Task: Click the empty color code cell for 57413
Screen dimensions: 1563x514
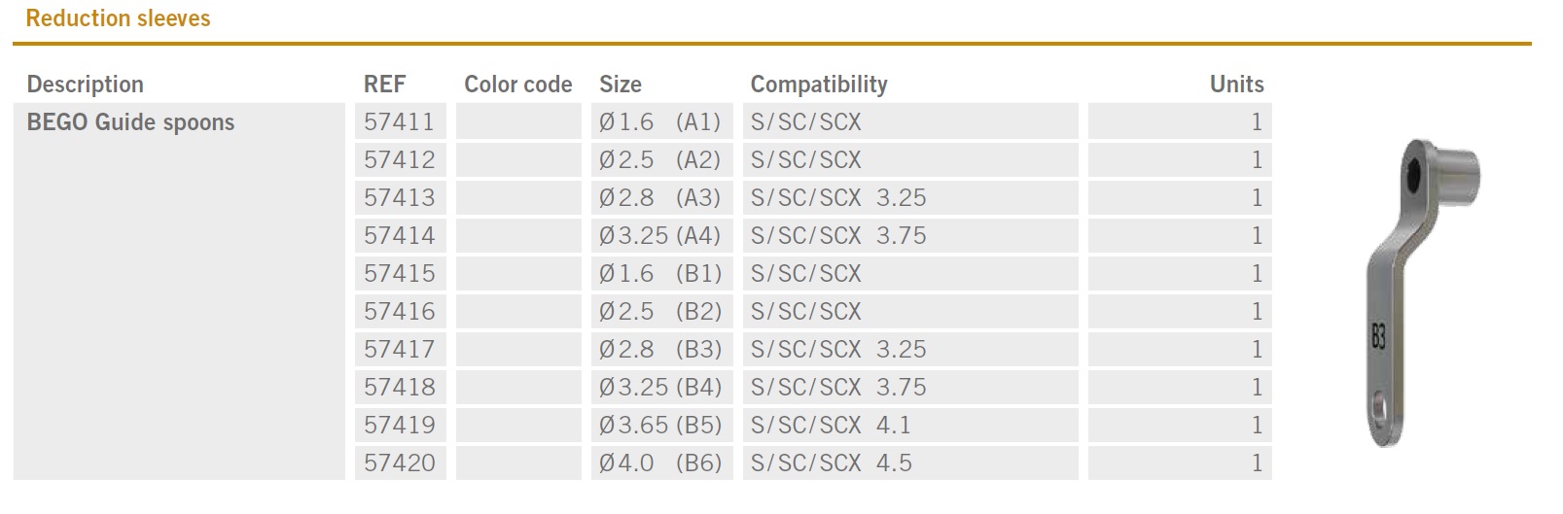Action: [x=518, y=198]
